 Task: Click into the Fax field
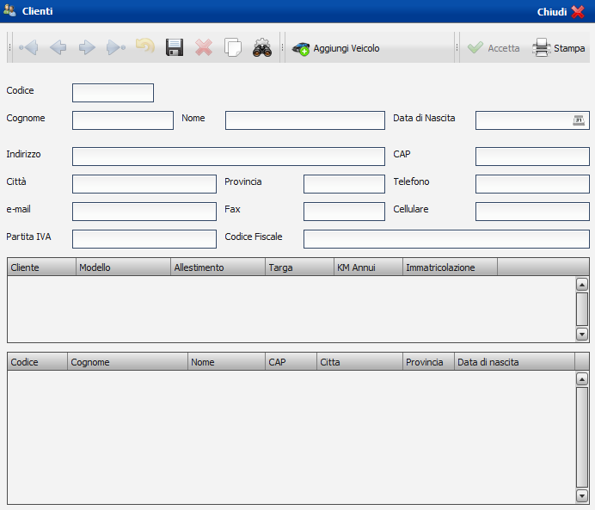click(344, 212)
